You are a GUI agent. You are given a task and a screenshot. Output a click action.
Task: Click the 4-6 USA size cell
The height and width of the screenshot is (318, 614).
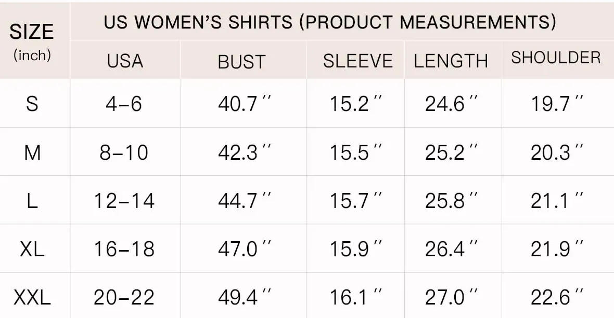pos(124,104)
